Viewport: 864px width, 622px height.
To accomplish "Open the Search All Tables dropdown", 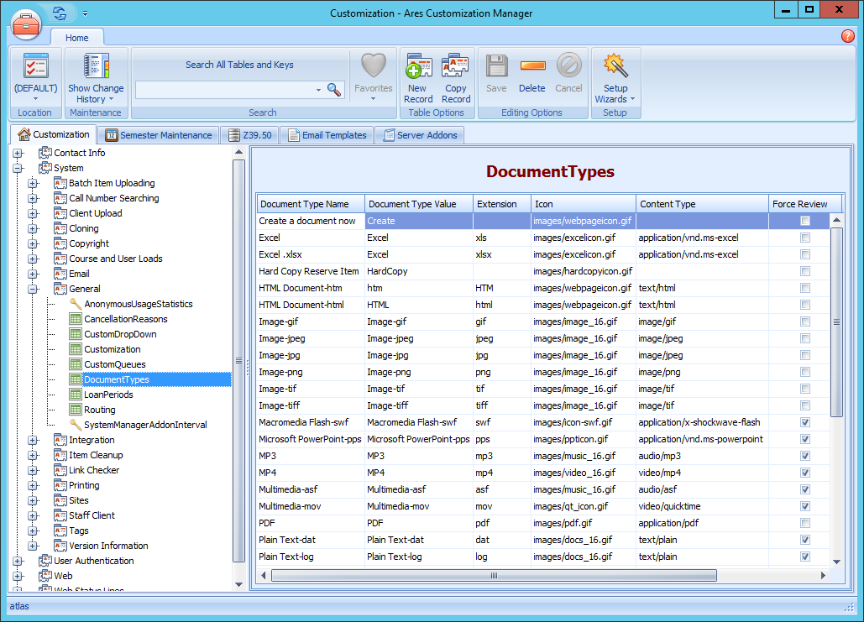I will [x=318, y=89].
